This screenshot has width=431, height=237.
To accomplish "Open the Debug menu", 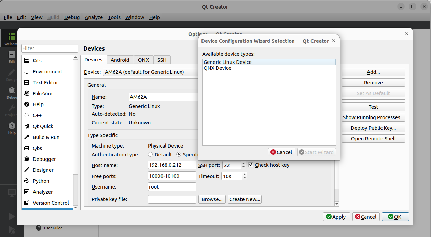I will tap(72, 17).
